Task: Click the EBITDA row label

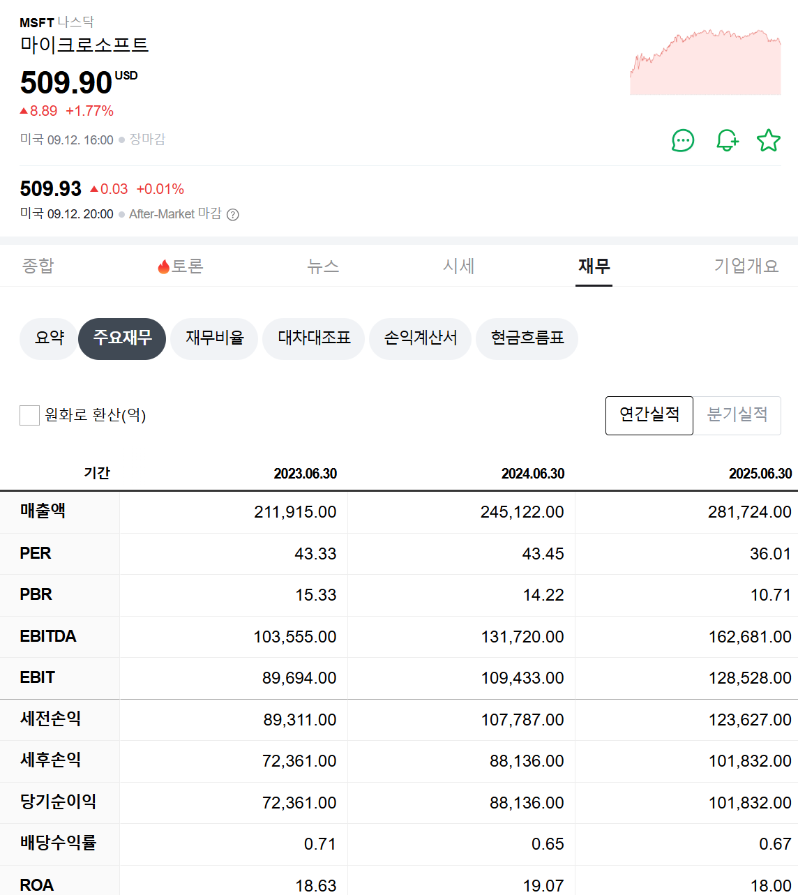Action: point(48,636)
